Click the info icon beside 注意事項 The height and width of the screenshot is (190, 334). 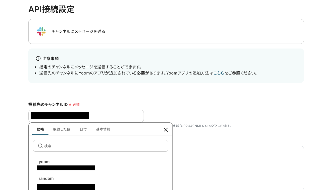(38, 59)
